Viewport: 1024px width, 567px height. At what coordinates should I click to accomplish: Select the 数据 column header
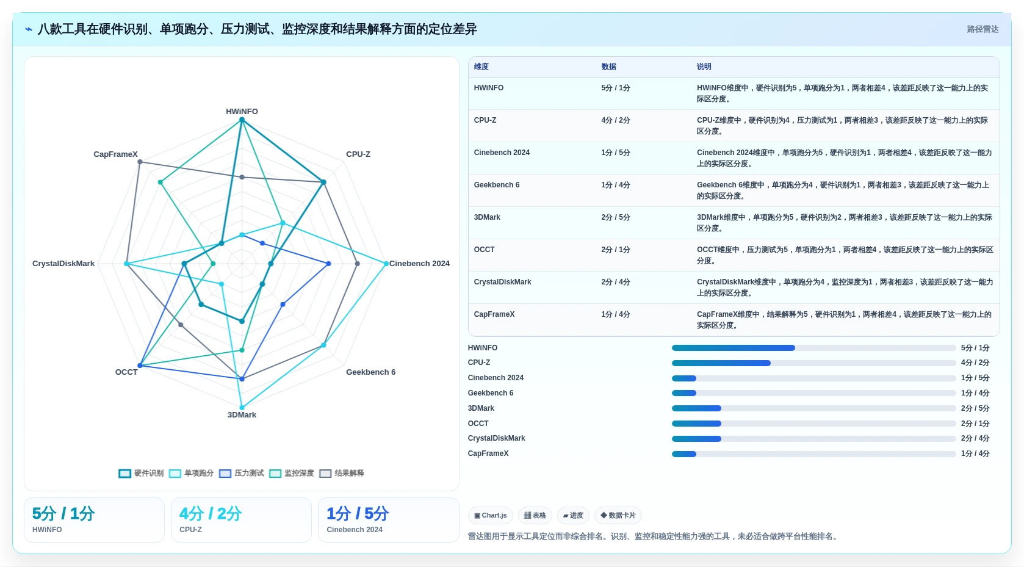pyautogui.click(x=608, y=67)
